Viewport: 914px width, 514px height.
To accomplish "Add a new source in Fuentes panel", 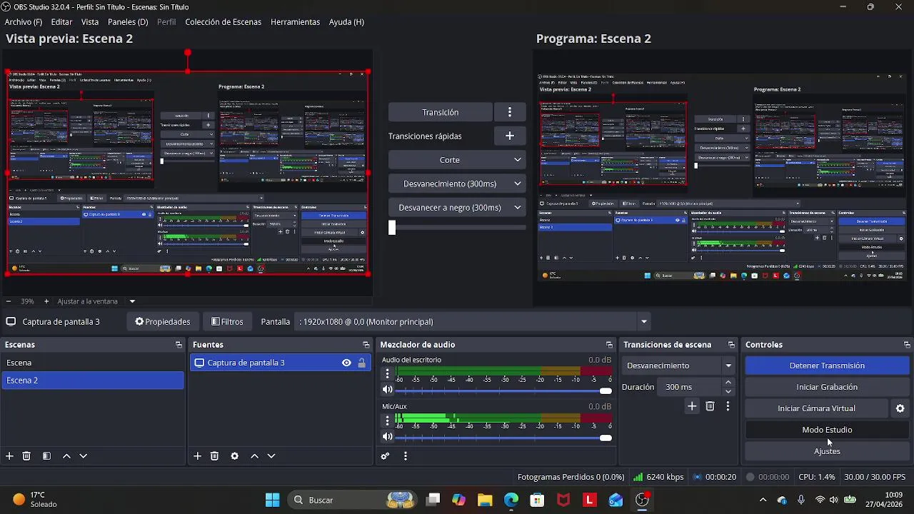I will point(197,456).
